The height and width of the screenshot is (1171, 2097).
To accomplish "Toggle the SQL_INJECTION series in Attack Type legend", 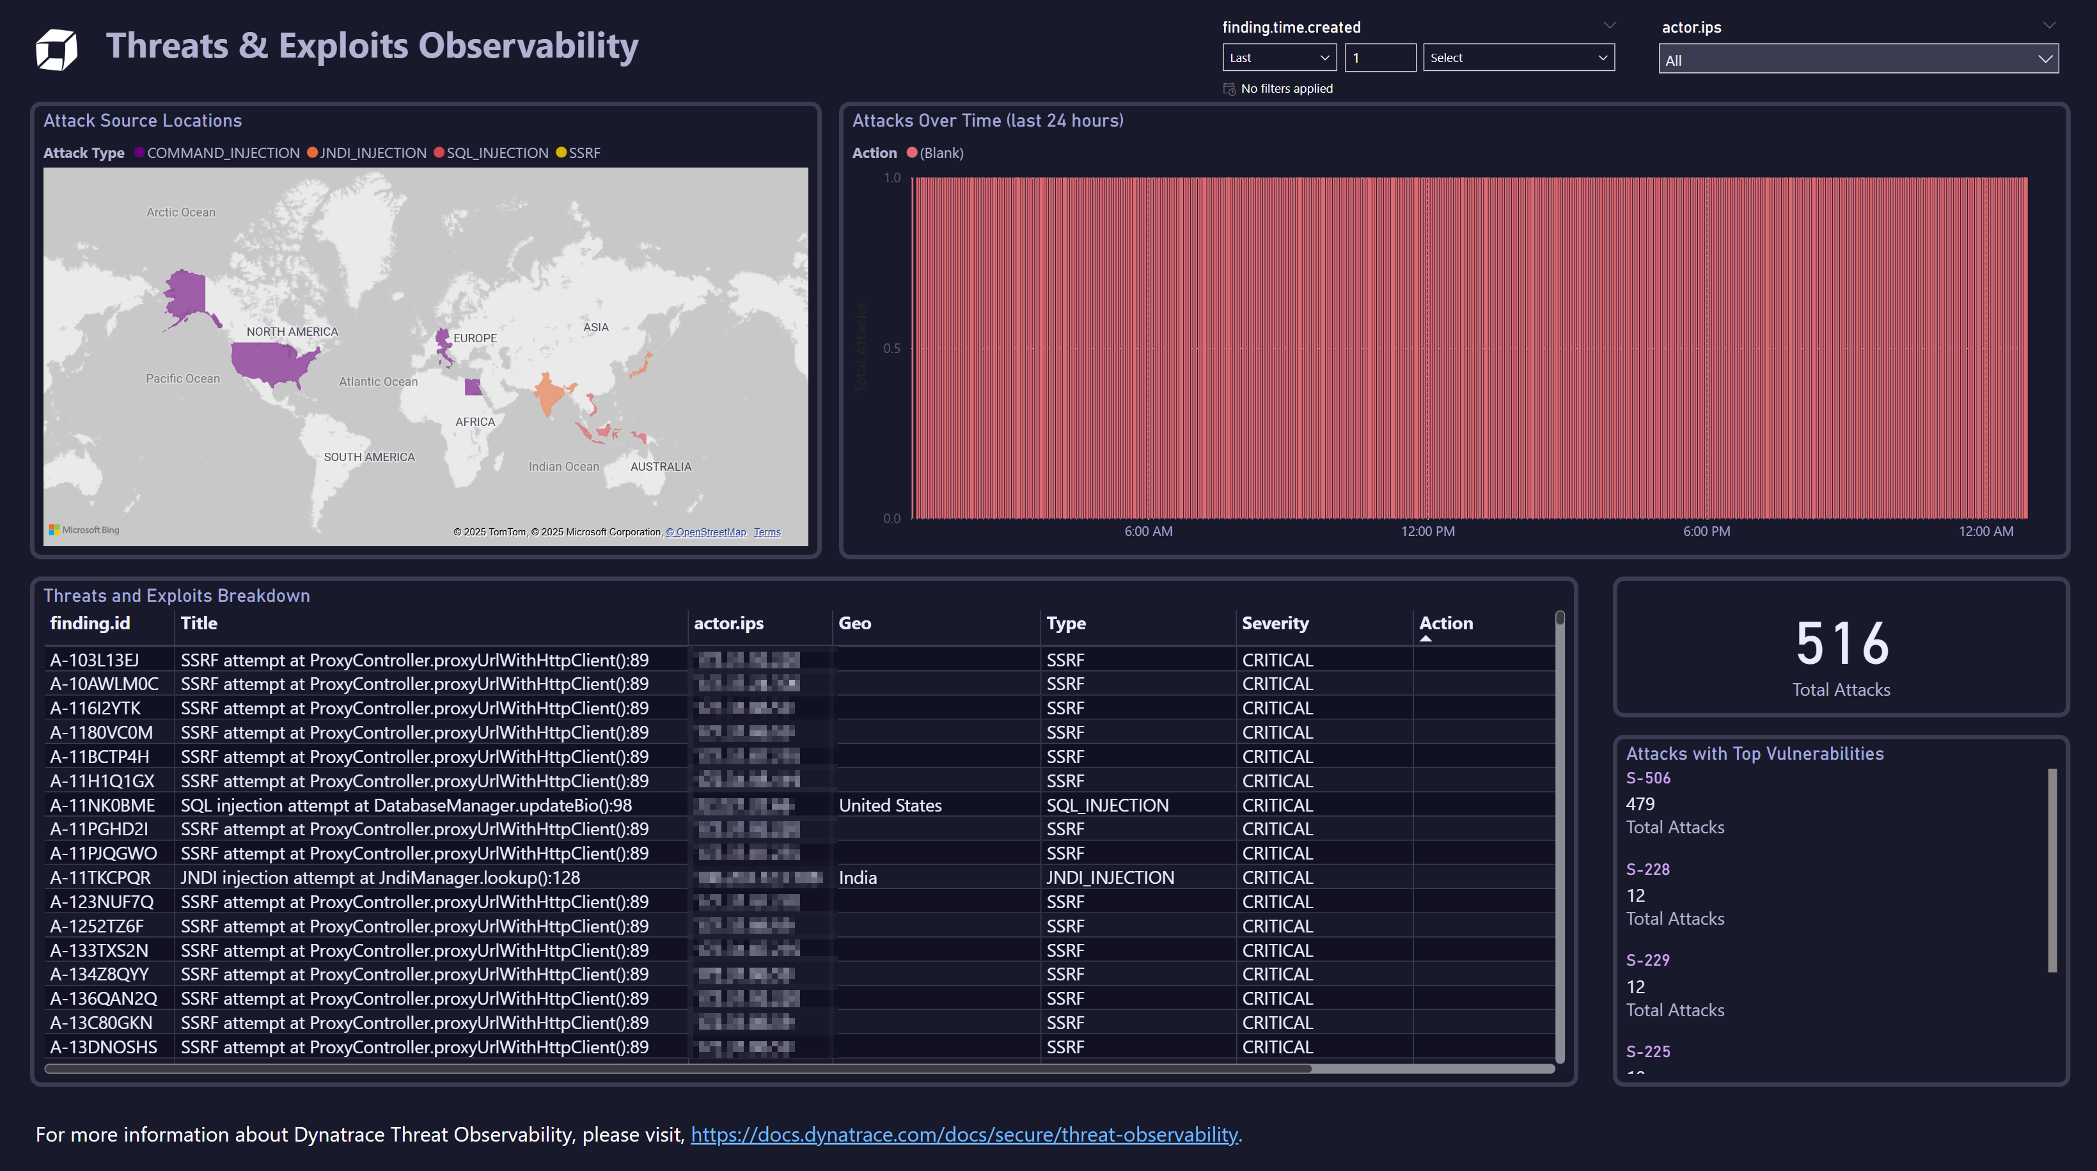I will click(439, 152).
